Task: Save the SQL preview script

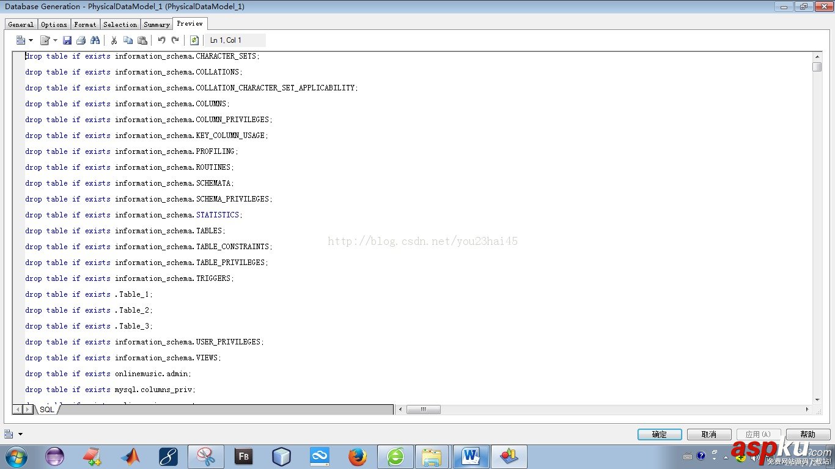Action: [x=67, y=40]
